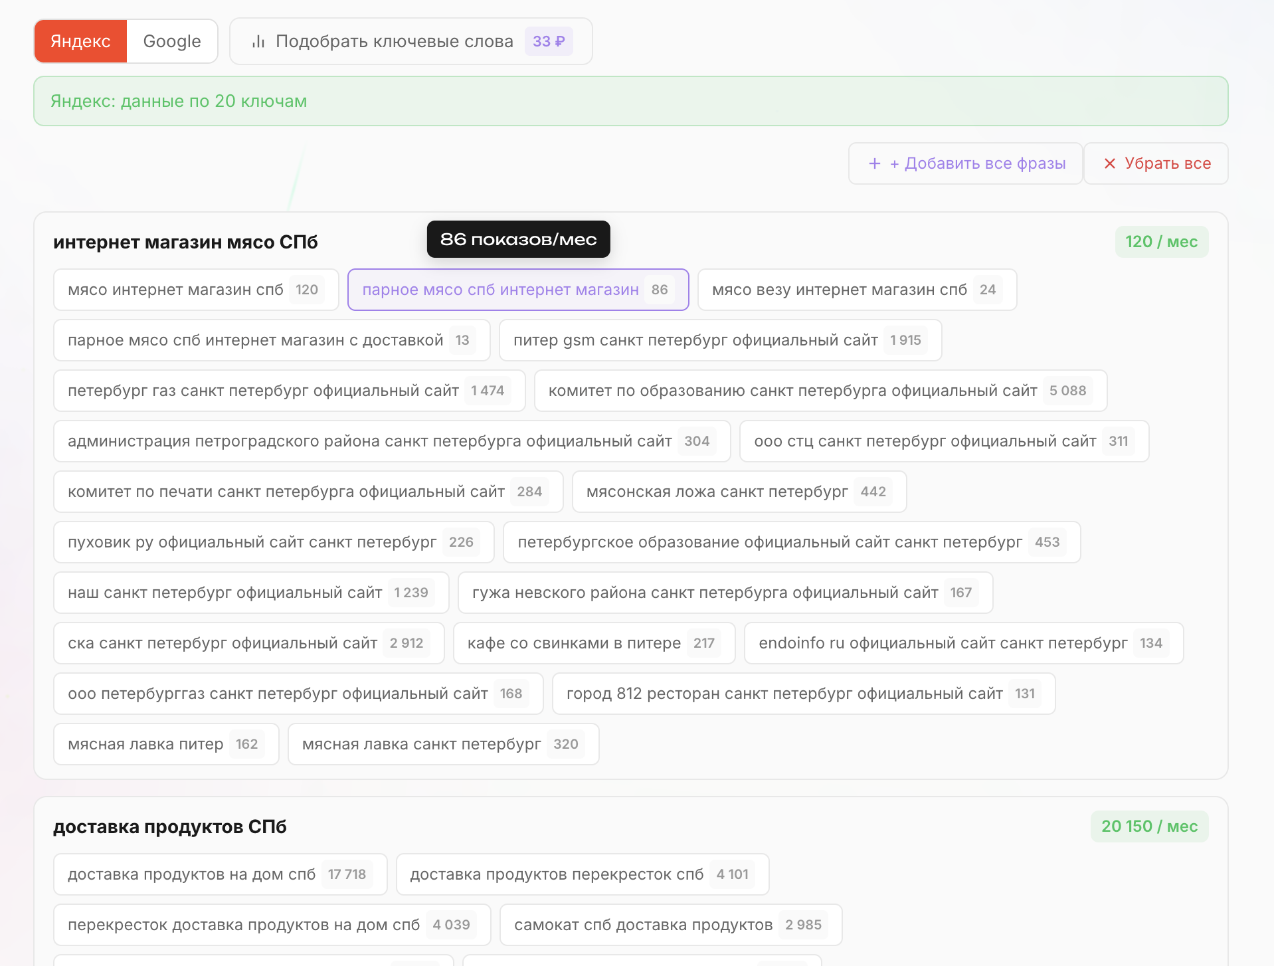Select phrase доставка продуктов на дом спб, count 17 718
Viewport: 1274px width, 966px height.
coord(220,874)
